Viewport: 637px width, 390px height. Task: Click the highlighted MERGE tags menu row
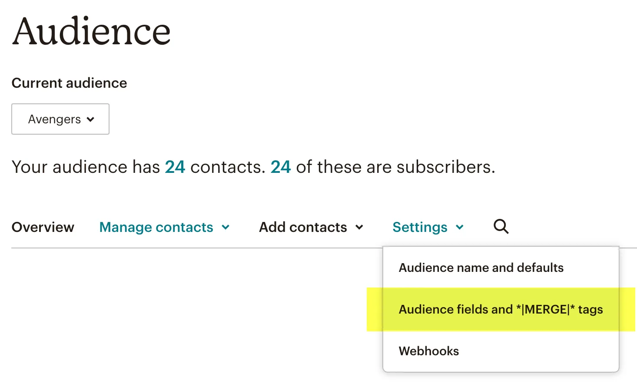coord(501,309)
